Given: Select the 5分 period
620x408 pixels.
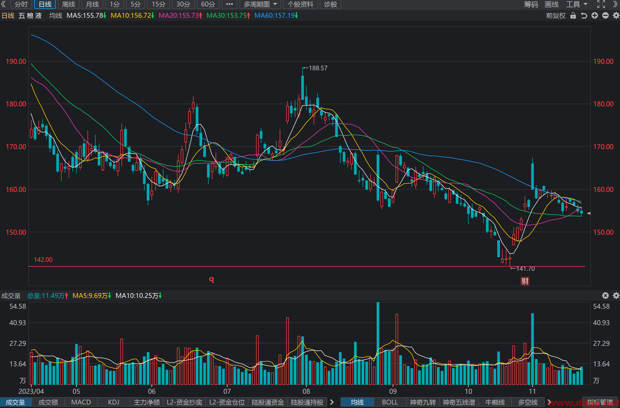Looking at the screenshot, I should [x=136, y=4].
